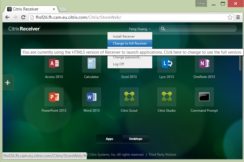The height and width of the screenshot is (162, 244).
Task: Select Install Receiver menu item
Action: [x=124, y=36]
